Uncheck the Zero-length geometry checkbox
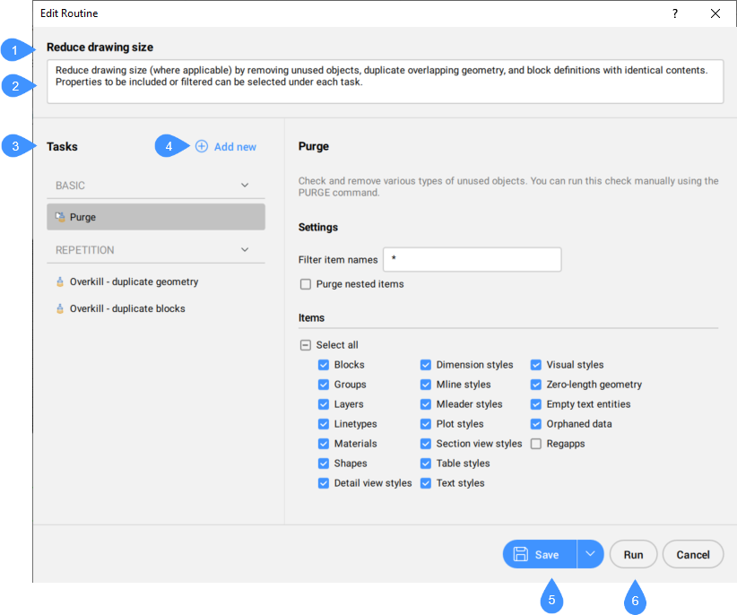 tap(536, 385)
